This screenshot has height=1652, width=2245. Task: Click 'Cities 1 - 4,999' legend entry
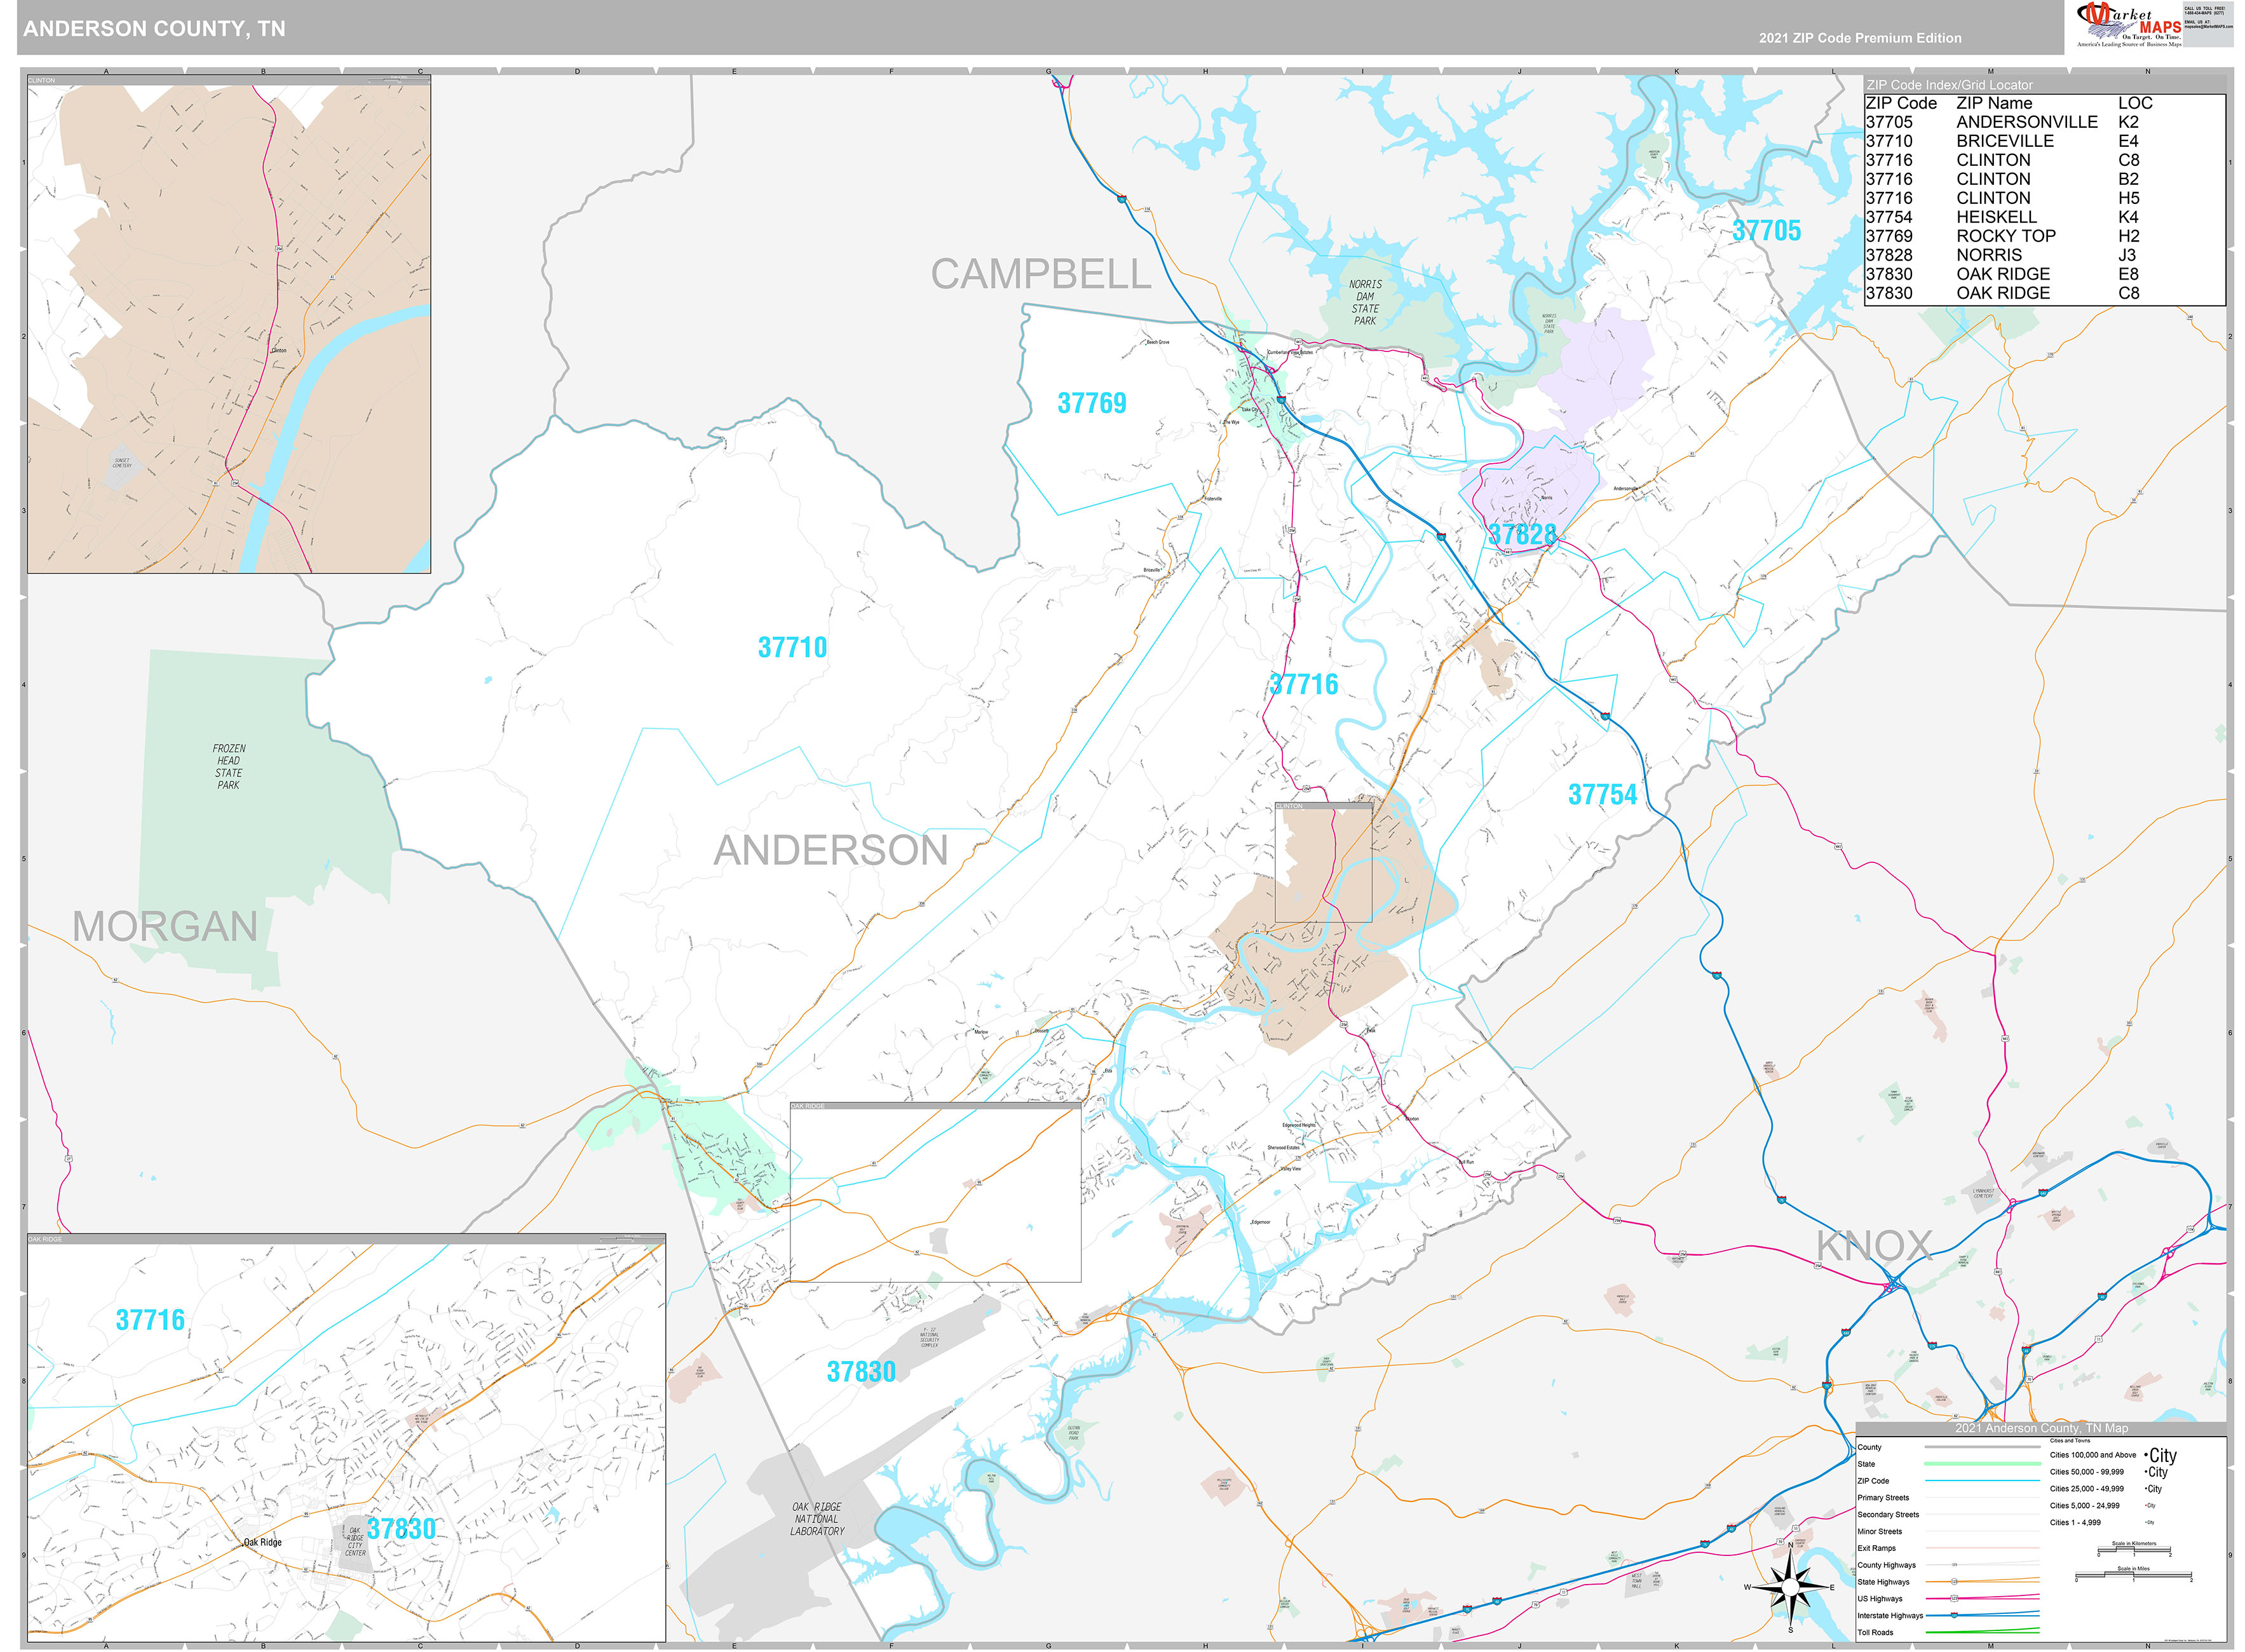(2075, 1523)
